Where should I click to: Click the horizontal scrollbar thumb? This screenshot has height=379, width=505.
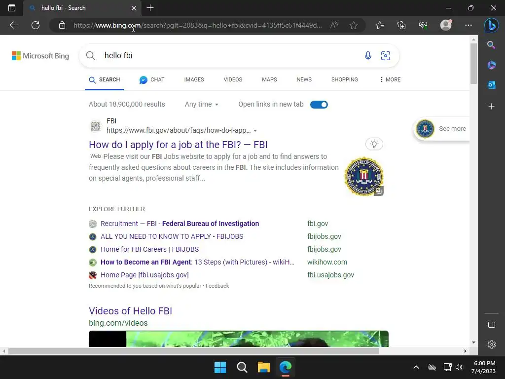pyautogui.click(x=193, y=351)
